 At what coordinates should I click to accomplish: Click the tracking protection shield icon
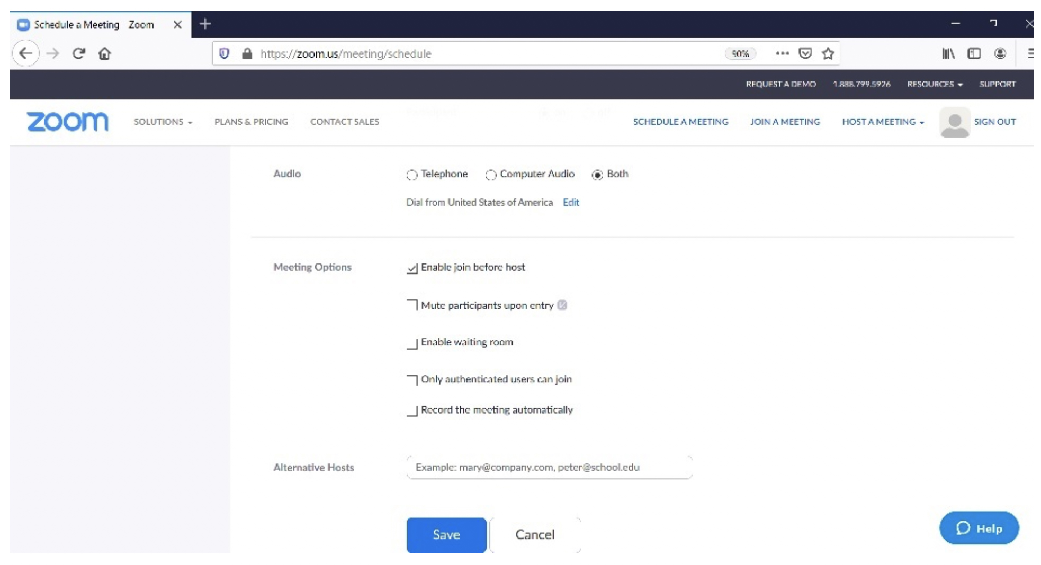tap(224, 53)
